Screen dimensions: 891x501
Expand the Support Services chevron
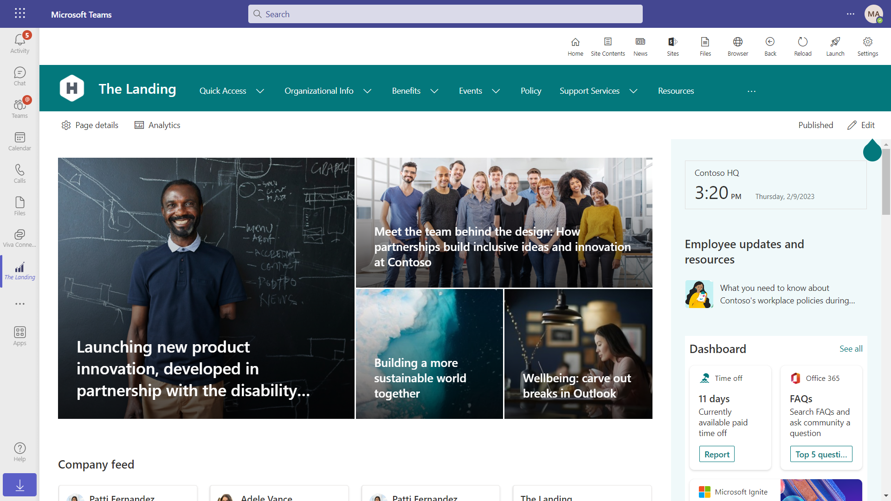point(633,91)
